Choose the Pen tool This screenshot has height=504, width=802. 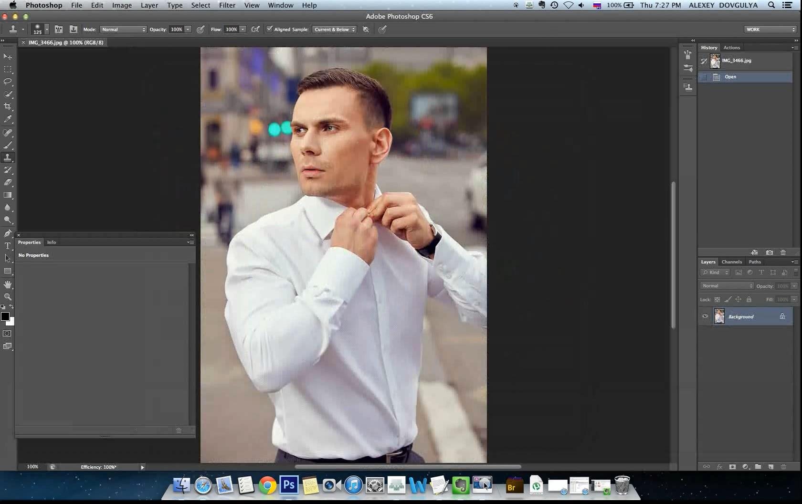pyautogui.click(x=8, y=233)
